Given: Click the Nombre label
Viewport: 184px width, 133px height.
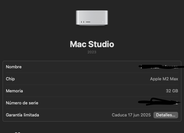Looking at the screenshot, I should point(14,67).
